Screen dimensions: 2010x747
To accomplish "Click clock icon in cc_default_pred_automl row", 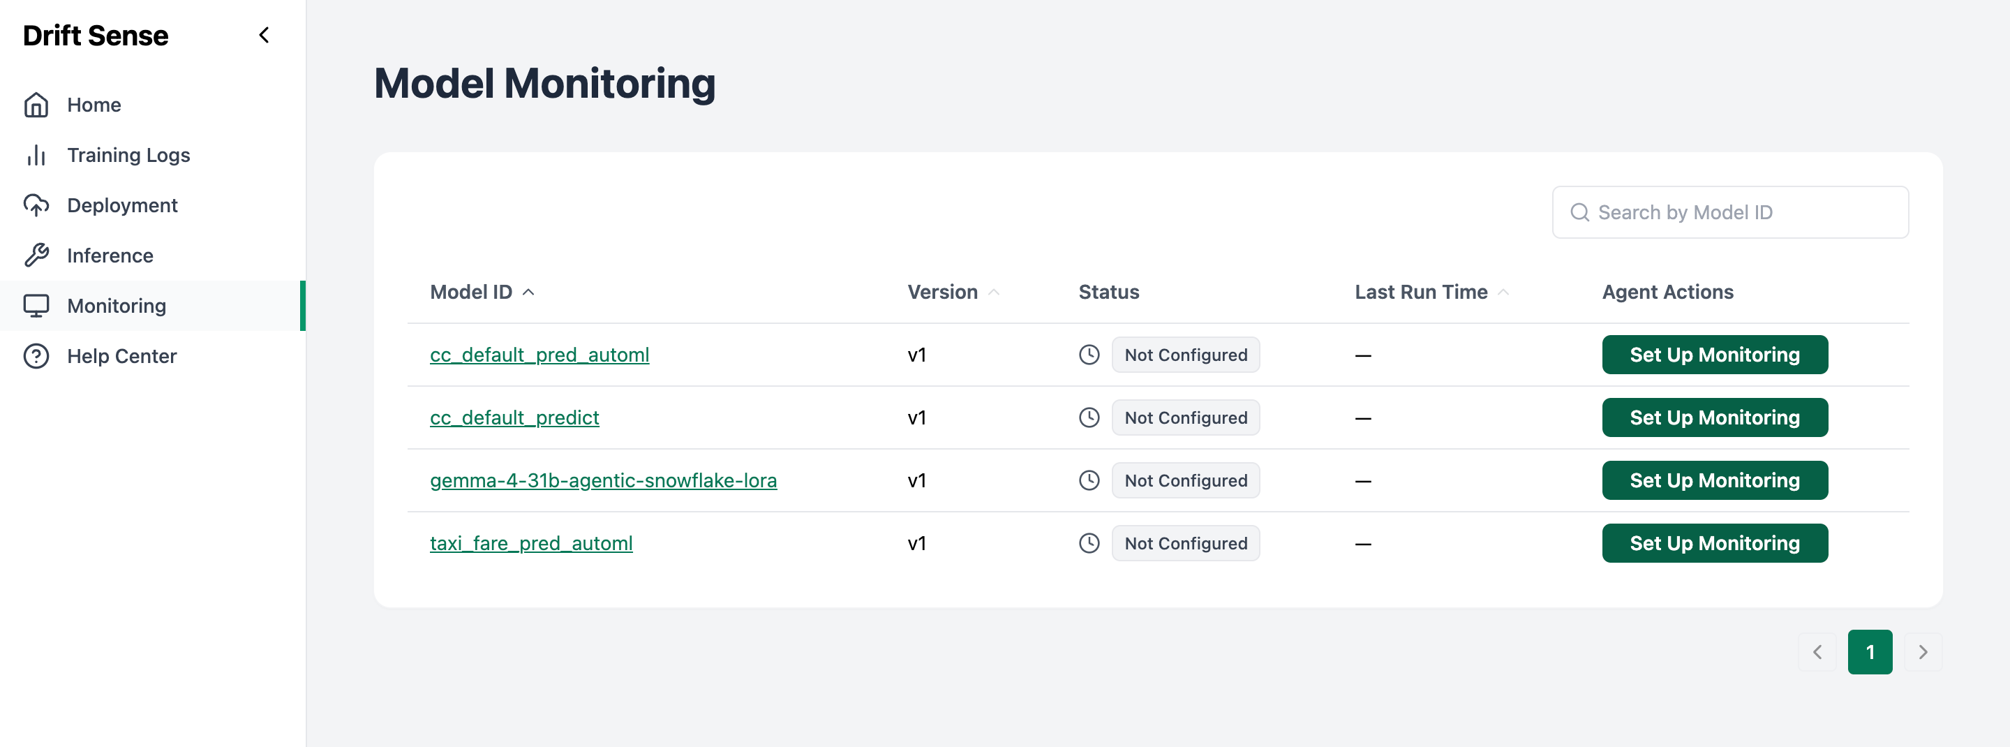I will 1089,355.
